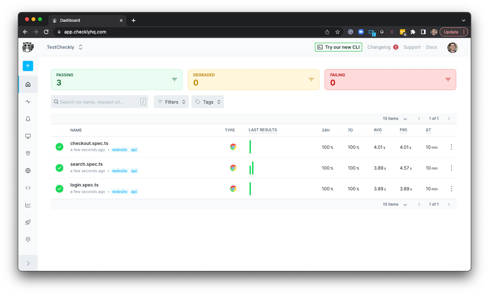Create a new check with the plus icon
This screenshot has height=295, width=489.
[x=28, y=66]
